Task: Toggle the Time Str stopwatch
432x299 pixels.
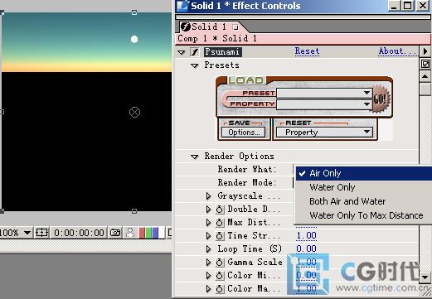Action: (220, 236)
